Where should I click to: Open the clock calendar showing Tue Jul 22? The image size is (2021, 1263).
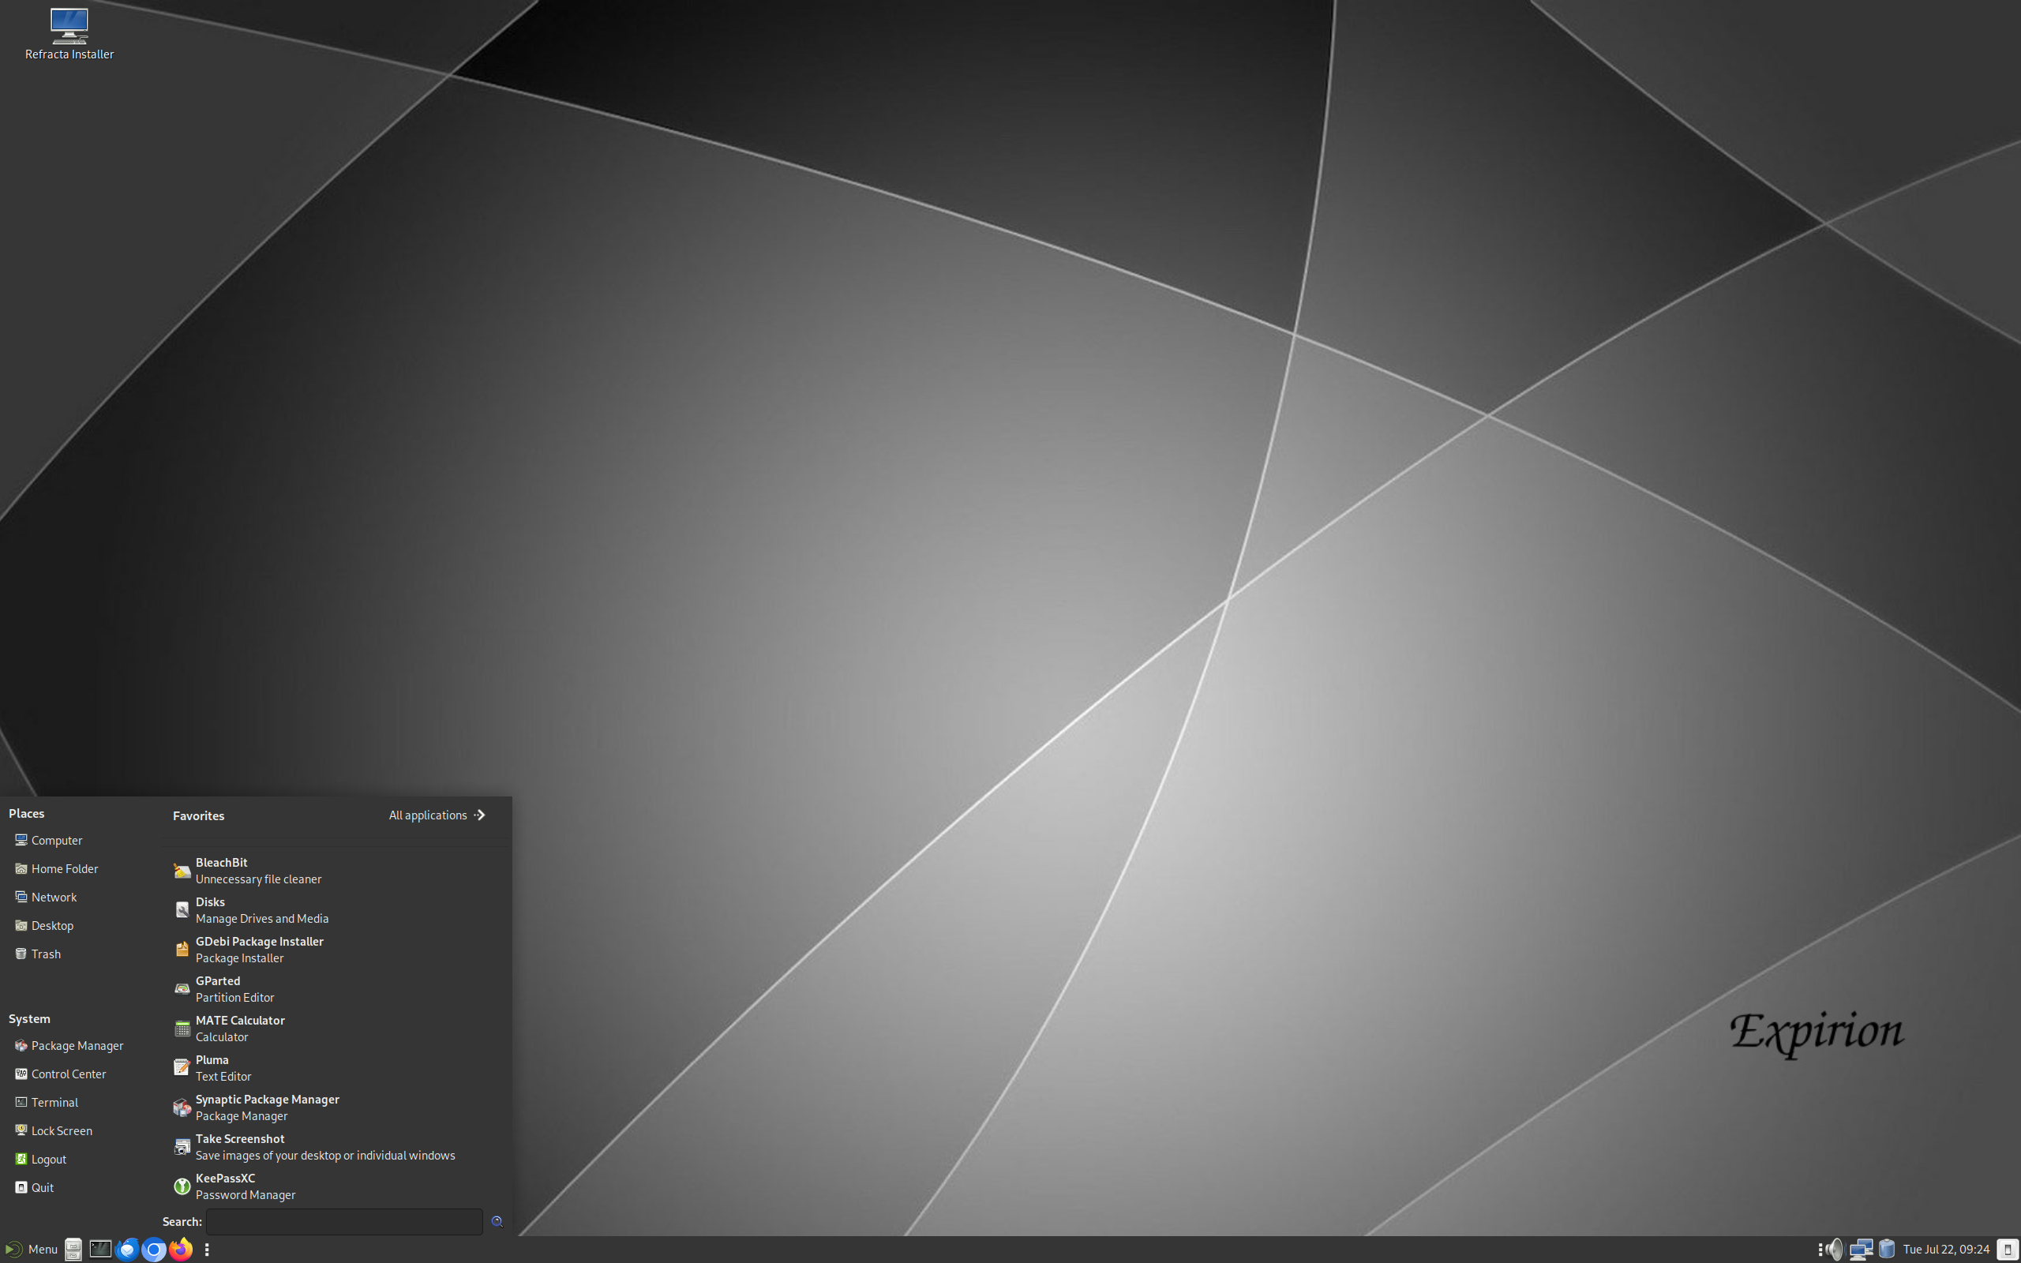pyautogui.click(x=1946, y=1250)
